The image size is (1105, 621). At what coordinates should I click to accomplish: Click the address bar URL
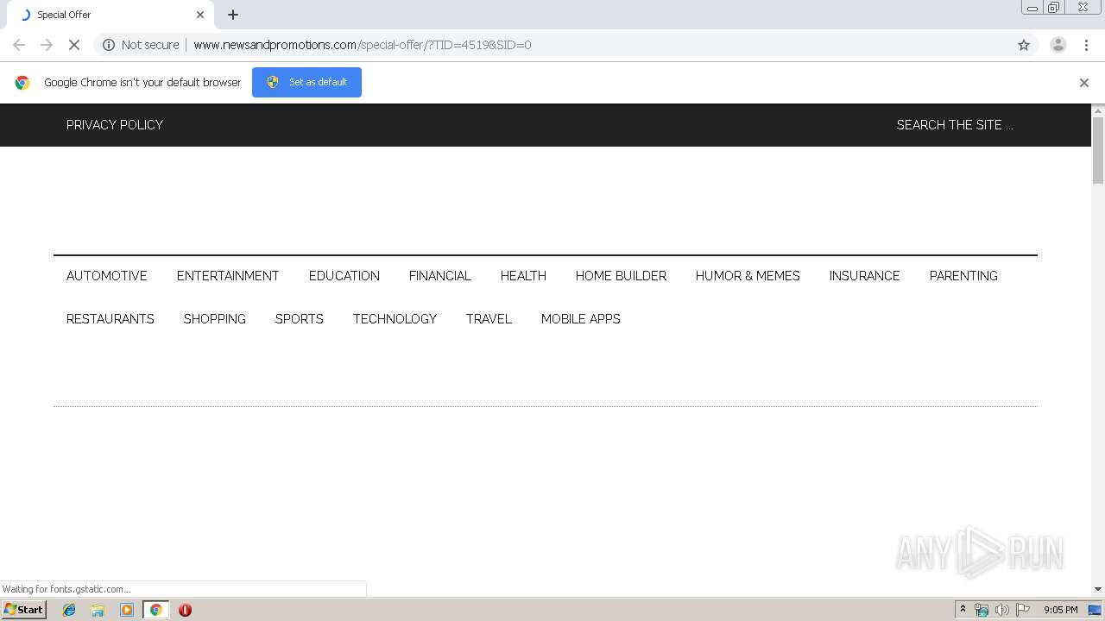click(363, 45)
